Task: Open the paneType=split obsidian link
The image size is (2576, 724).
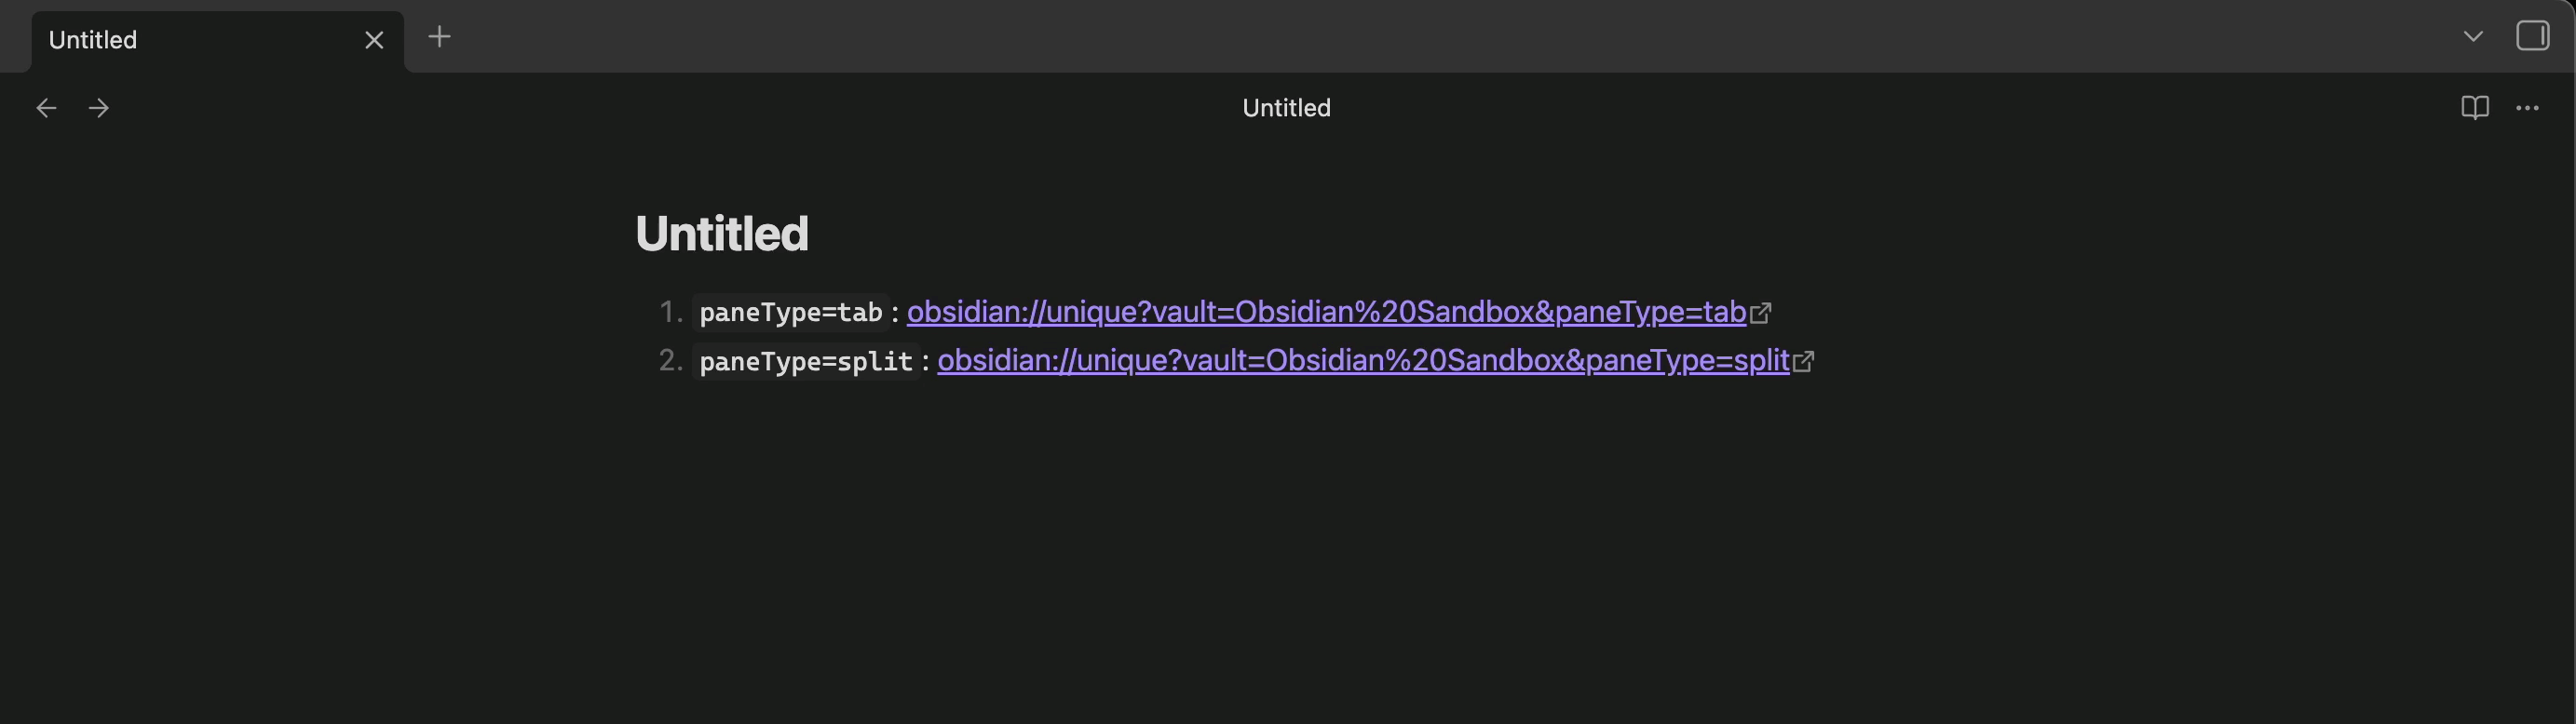Action: click(x=1363, y=360)
